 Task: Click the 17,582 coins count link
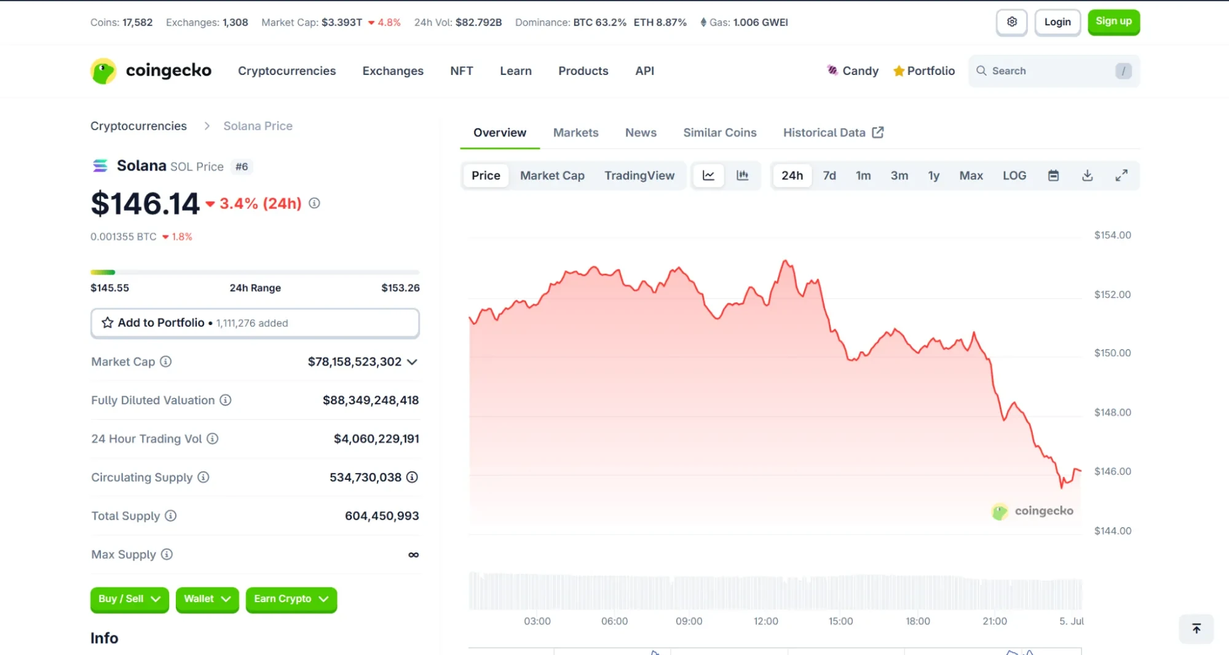click(x=138, y=22)
